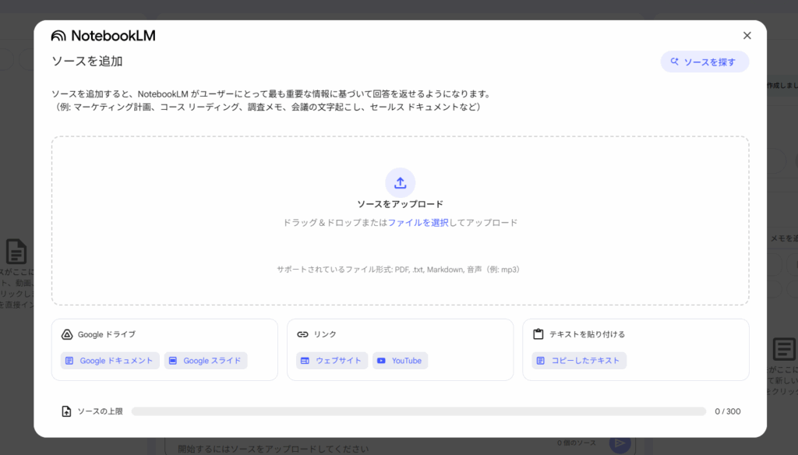Click the Google ドライブ label
The image size is (798, 455).
pos(106,334)
